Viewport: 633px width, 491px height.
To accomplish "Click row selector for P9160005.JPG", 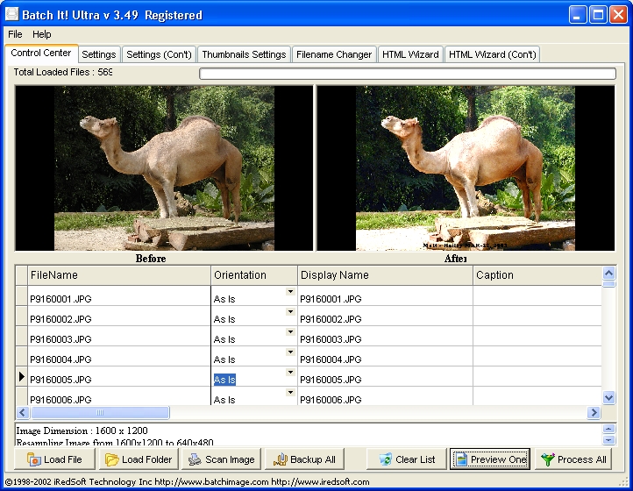I will (x=21, y=377).
